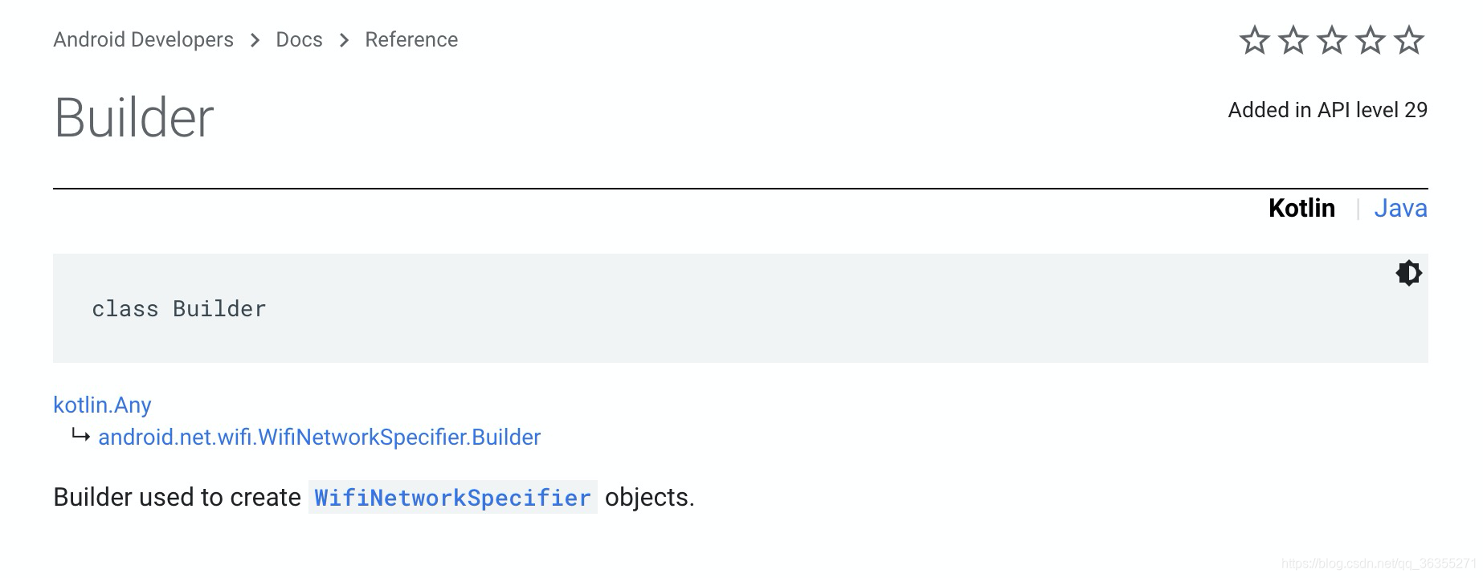Viewport: 1483px width, 578px height.
Task: Click the WifiNetworkSpecifier inline code link
Action: [452, 498]
